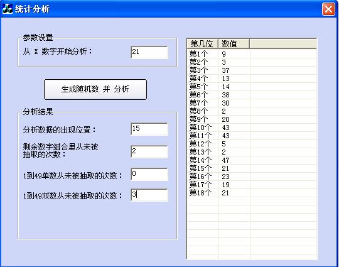
Task: Select the 第11个 row in the list
Action: (252, 136)
